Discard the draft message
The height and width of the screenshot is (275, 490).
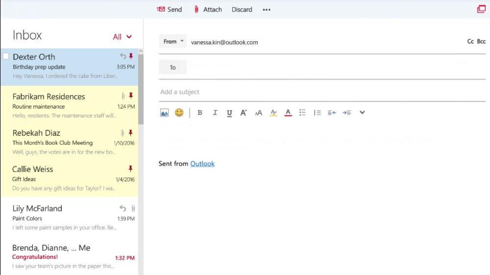pos(242,10)
